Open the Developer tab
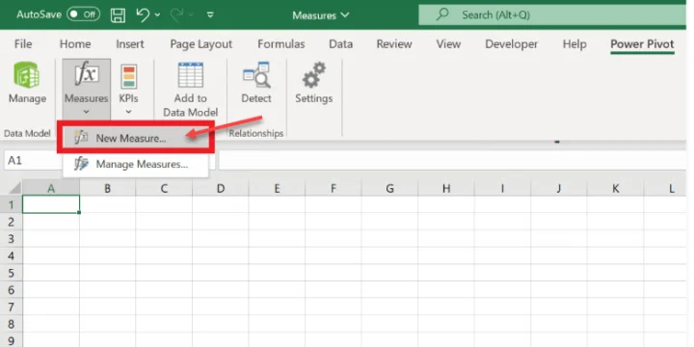694x347 pixels. pyautogui.click(x=512, y=43)
